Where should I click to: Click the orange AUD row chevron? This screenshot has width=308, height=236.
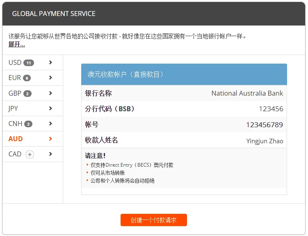[x=50, y=139]
